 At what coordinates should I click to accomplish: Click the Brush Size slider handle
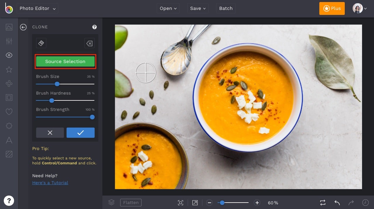coord(57,84)
